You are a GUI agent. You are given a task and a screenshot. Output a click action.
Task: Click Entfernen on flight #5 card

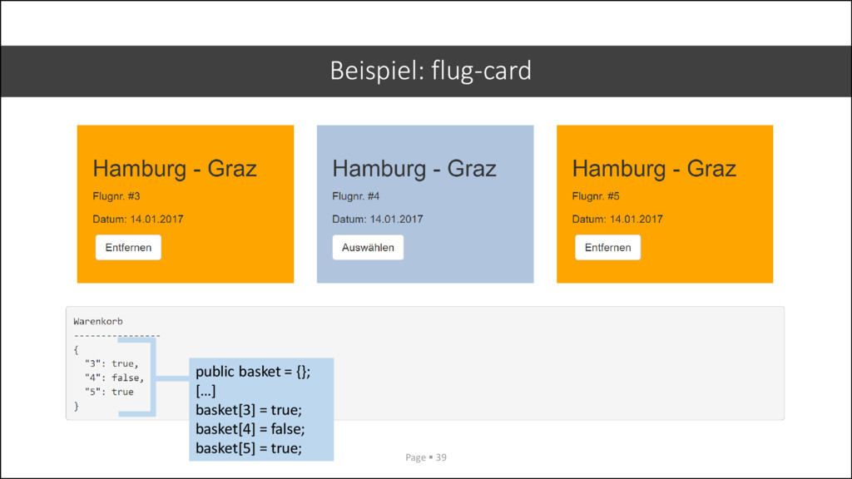tap(607, 247)
